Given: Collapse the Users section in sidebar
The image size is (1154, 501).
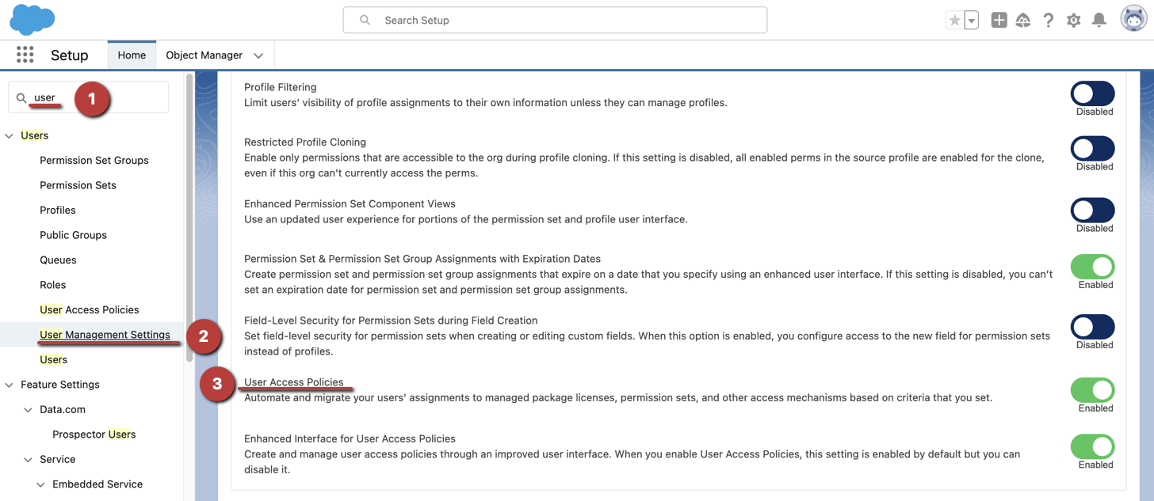Looking at the screenshot, I should (x=9, y=135).
